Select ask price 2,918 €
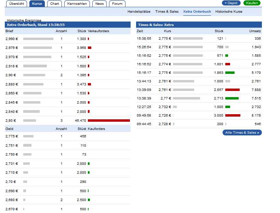The image size is (280, 213). click(12, 66)
